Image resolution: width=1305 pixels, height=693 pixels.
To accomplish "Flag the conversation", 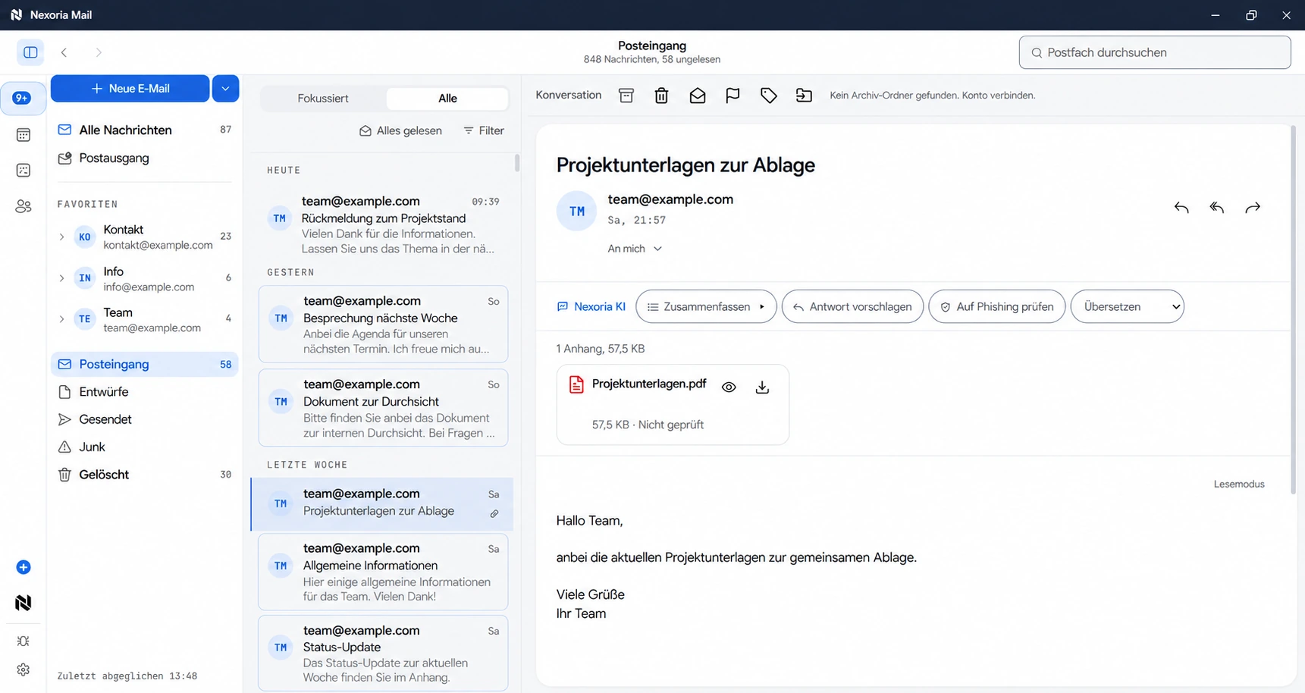I will tap(732, 96).
